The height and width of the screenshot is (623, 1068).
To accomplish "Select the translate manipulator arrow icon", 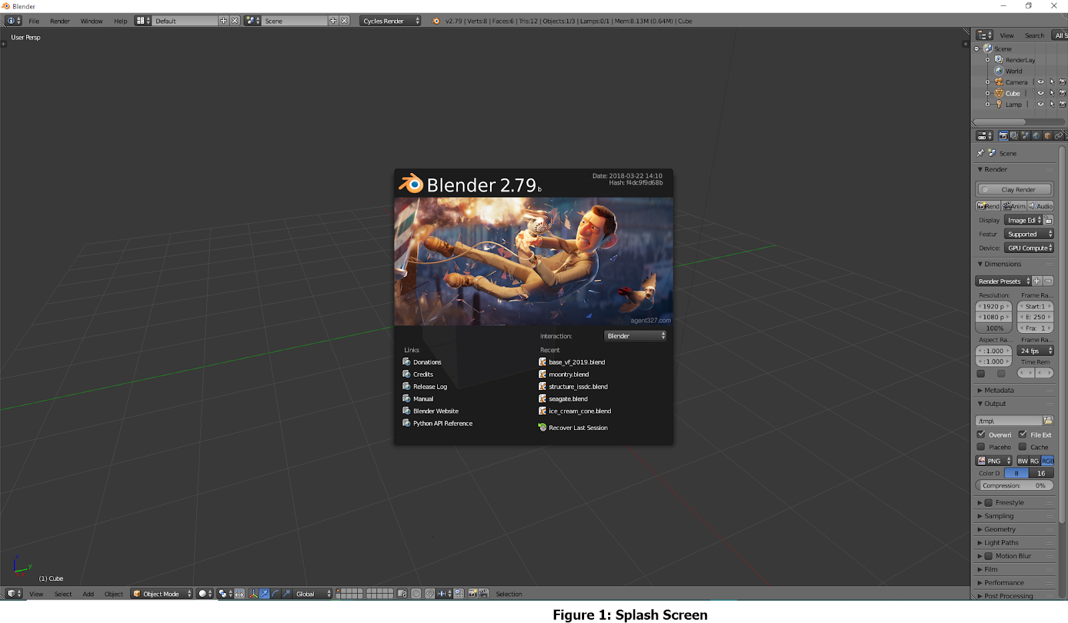I will (264, 594).
